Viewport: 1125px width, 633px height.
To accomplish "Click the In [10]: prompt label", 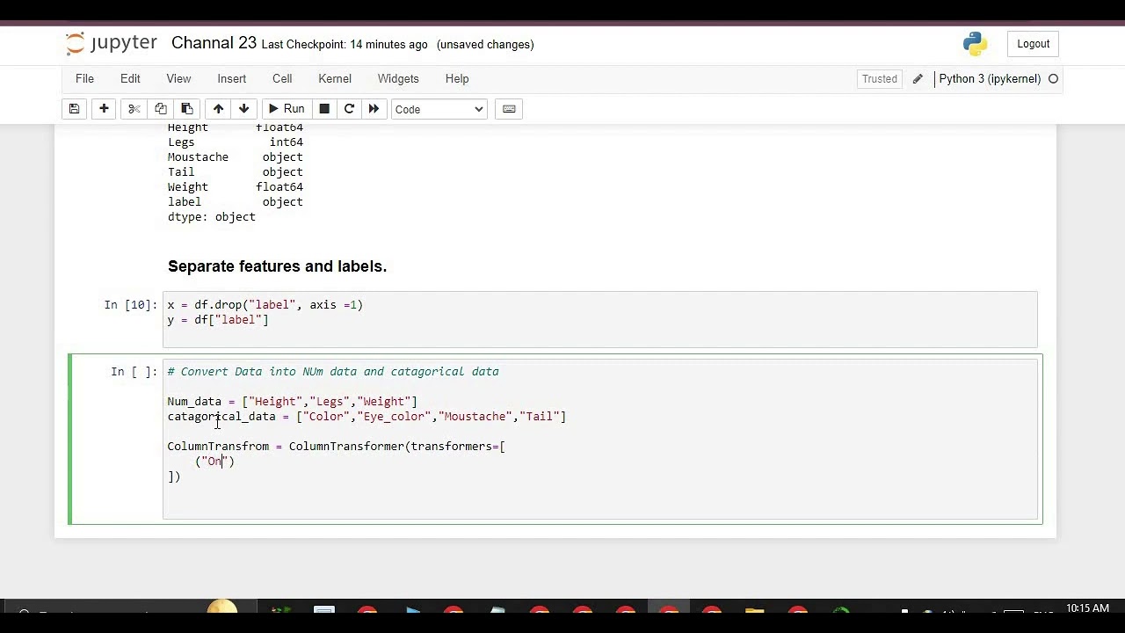I will [131, 305].
